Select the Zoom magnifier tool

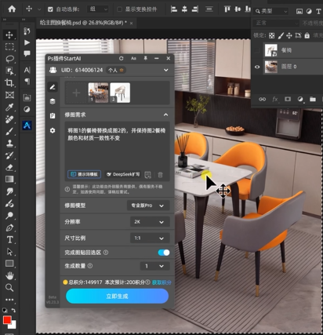[x=9, y=287]
